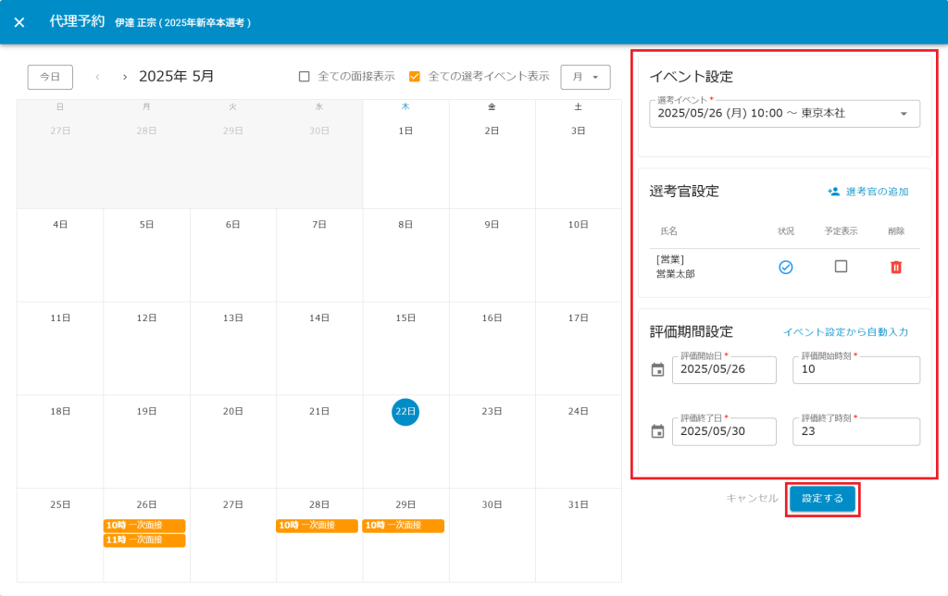948x596 pixels.
Task: Select the 11時 一次面接 event on the 26th
Action: [x=144, y=540]
